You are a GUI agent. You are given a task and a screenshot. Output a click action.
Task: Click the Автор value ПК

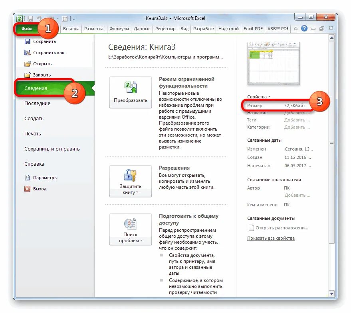(287, 188)
